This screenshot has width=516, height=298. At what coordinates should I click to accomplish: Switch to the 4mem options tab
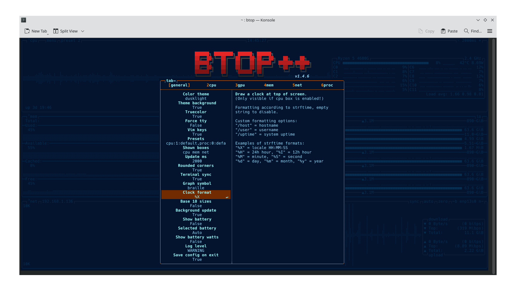(269, 85)
